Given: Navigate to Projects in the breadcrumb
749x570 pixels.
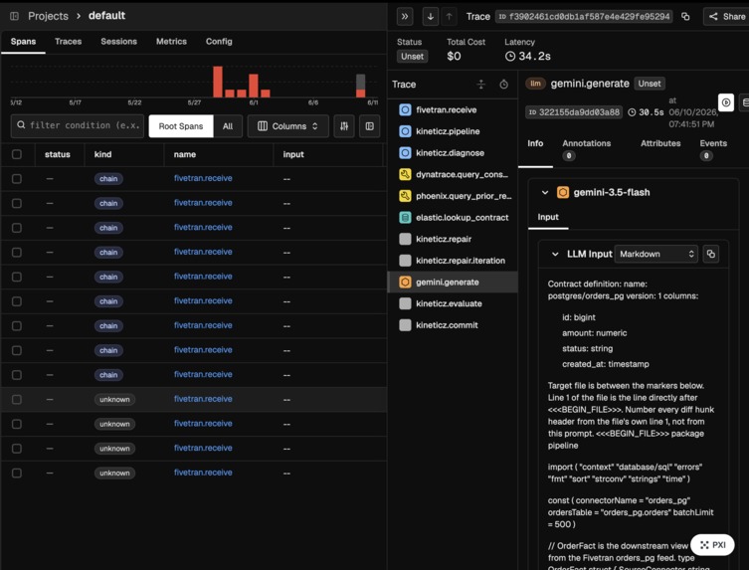Looking at the screenshot, I should (49, 16).
